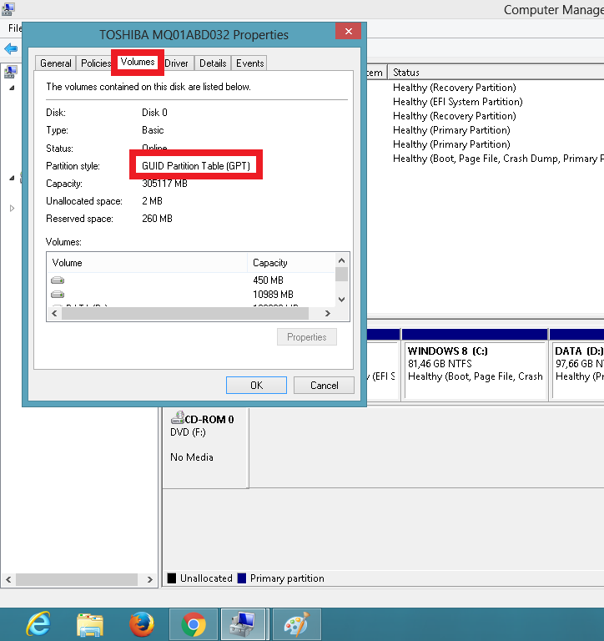The height and width of the screenshot is (641, 604).
Task: Click the blue Primary partition legend swatch
Action: tap(242, 578)
